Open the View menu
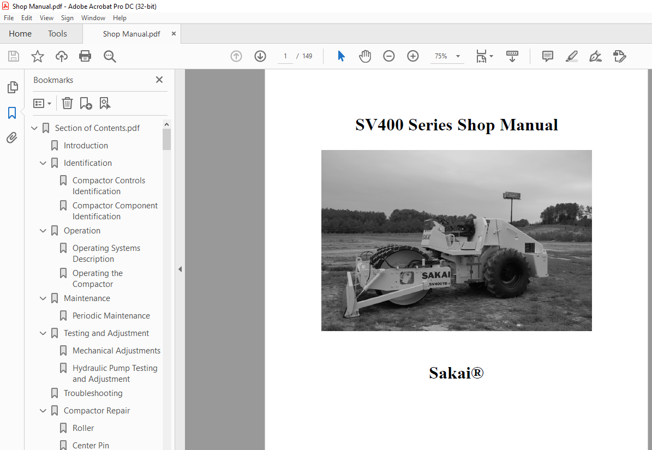Image resolution: width=652 pixels, height=450 pixels. (46, 18)
